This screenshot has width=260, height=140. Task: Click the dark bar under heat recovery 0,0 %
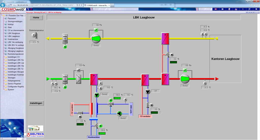coord(173,62)
